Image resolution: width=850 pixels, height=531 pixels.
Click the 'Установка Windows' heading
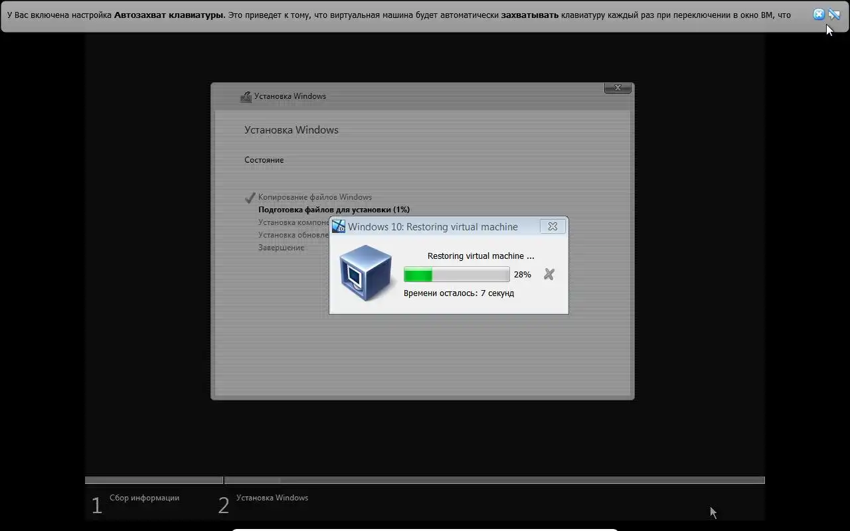(292, 130)
